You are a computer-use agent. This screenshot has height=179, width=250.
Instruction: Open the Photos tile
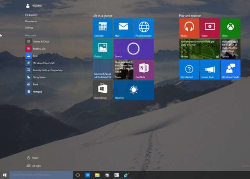pos(103,49)
